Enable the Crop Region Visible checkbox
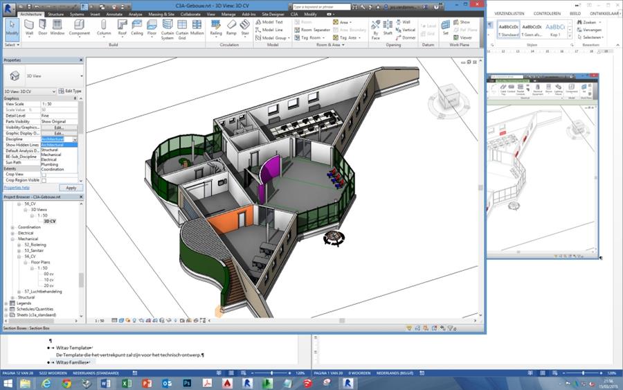623x390 pixels. 44,180
